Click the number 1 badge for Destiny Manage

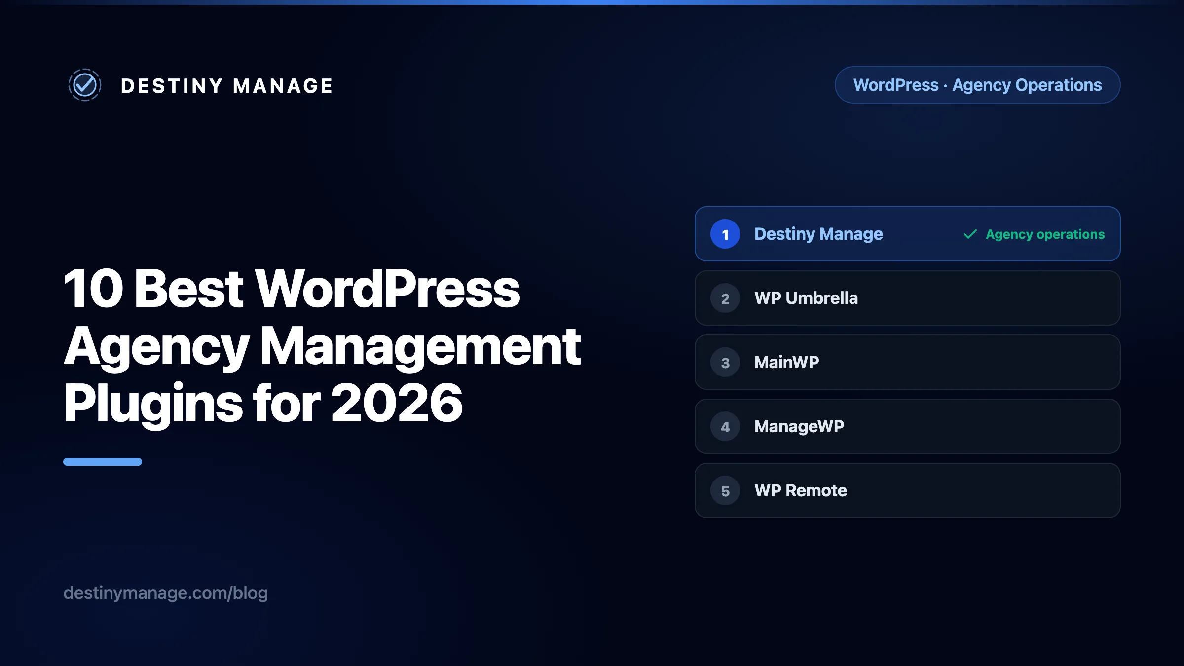tap(725, 234)
